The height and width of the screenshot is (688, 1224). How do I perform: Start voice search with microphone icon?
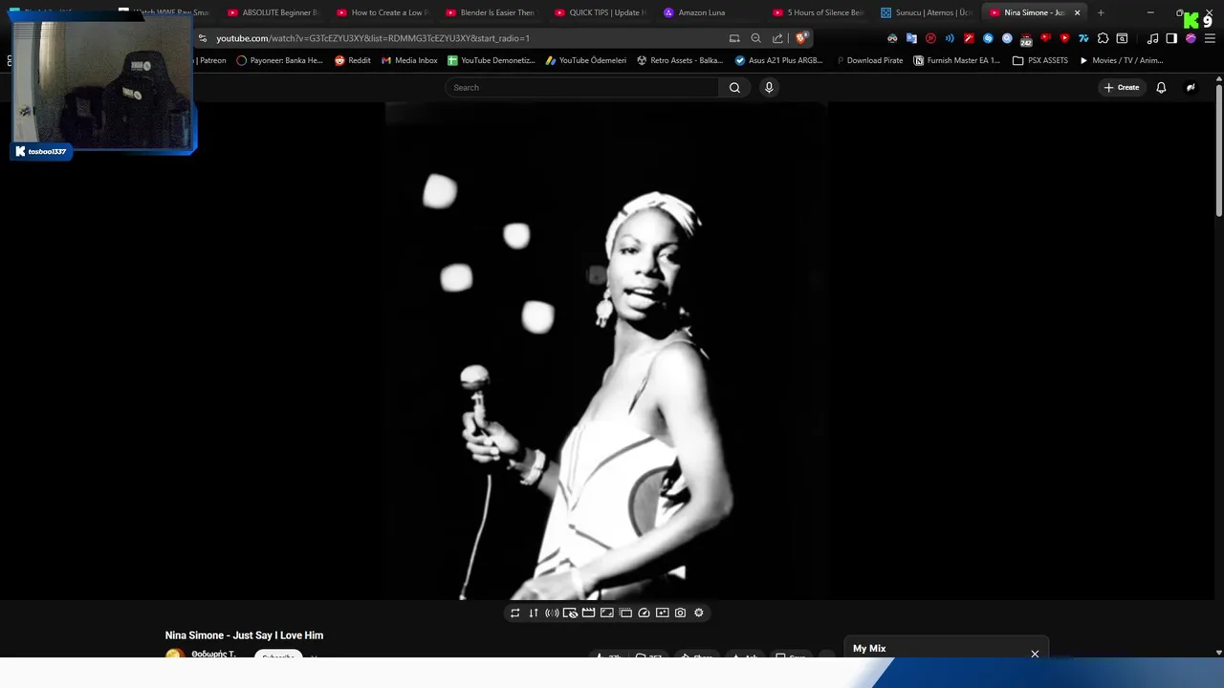click(769, 87)
